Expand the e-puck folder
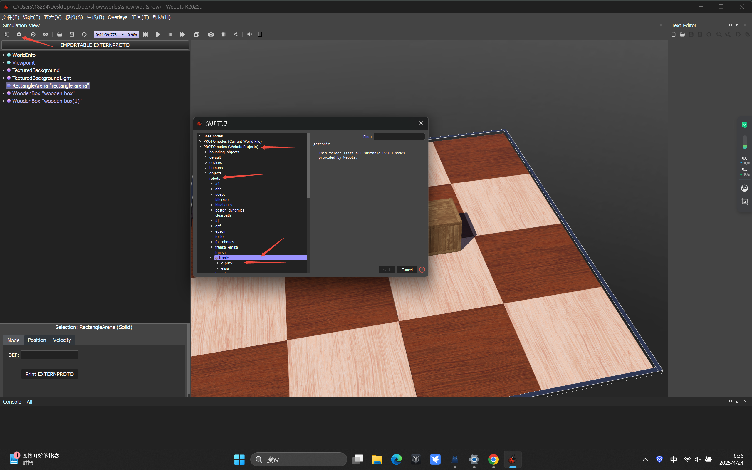Viewport: 752px width, 470px height. 217,263
